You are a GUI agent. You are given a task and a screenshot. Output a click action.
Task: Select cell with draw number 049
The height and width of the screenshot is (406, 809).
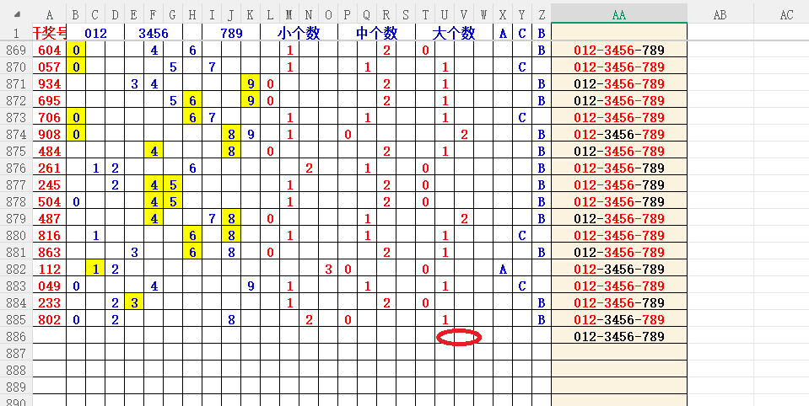click(x=50, y=286)
